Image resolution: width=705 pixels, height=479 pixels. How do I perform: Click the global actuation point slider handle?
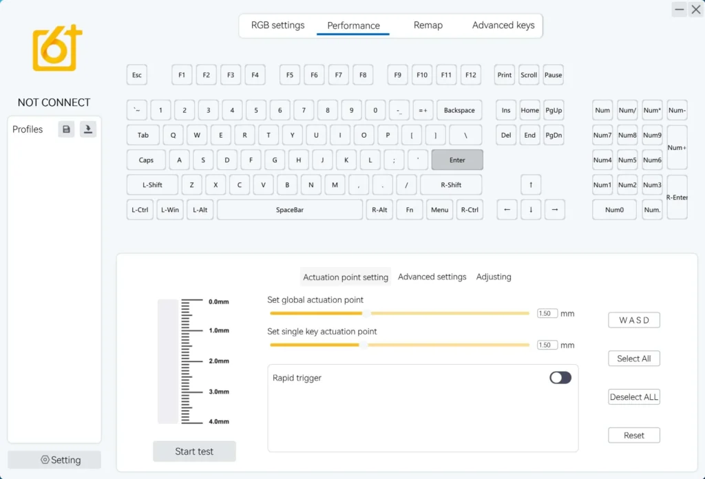[x=366, y=313]
